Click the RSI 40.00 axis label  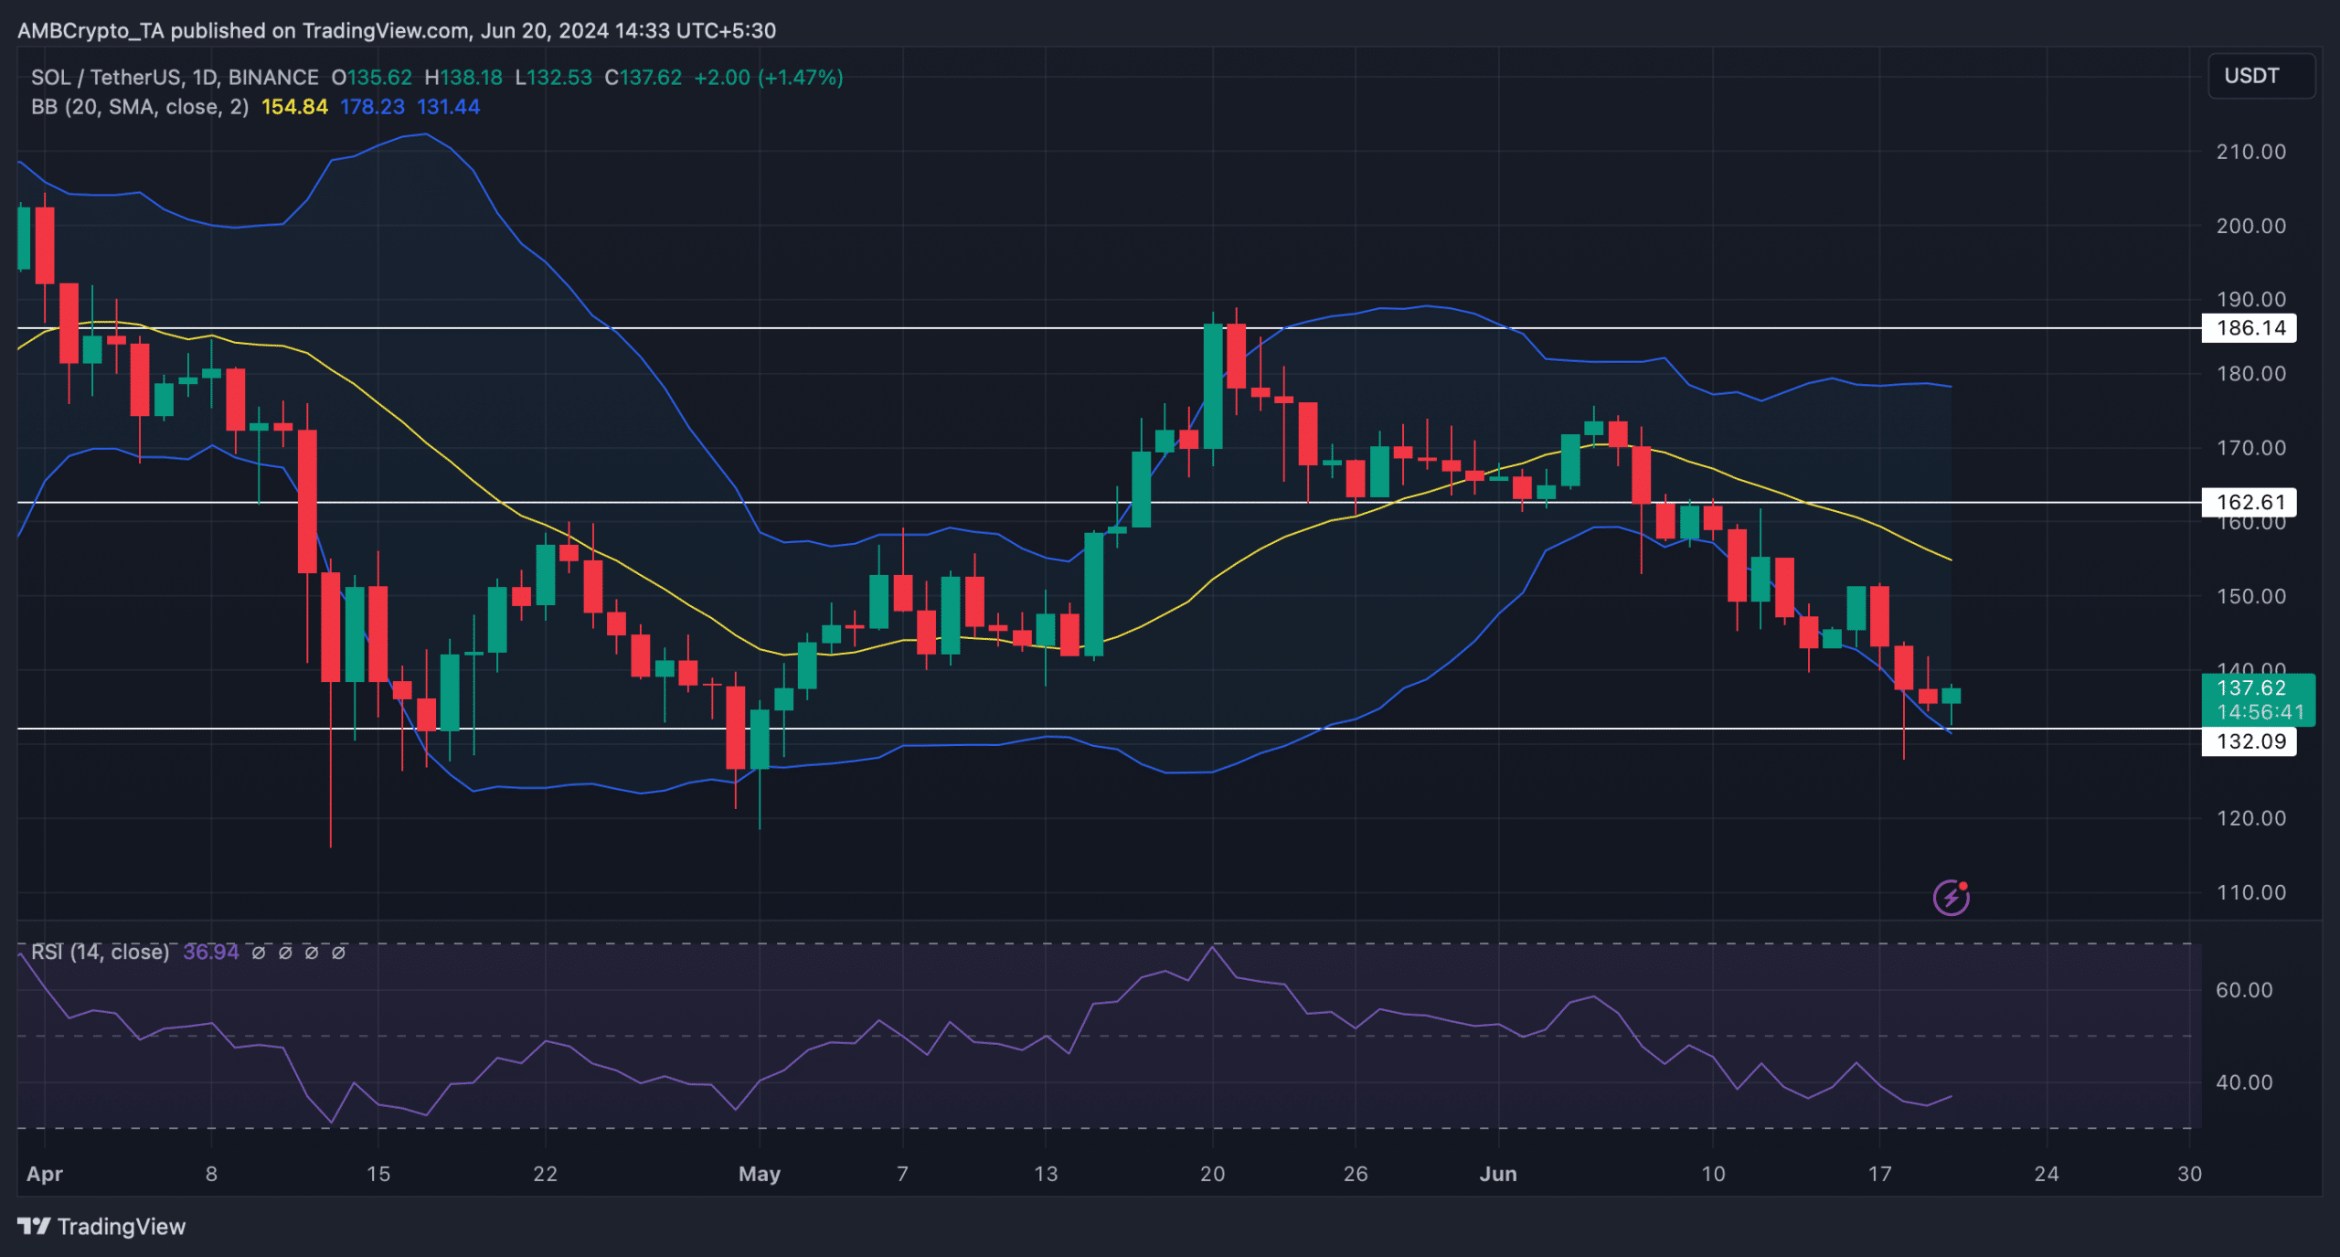point(2244,1082)
